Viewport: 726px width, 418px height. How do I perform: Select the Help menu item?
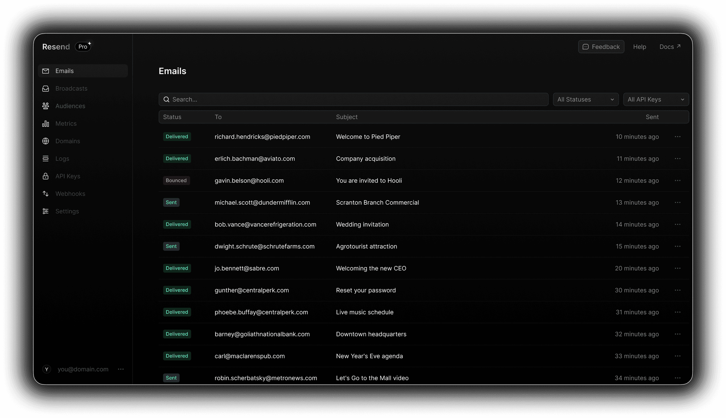point(639,47)
